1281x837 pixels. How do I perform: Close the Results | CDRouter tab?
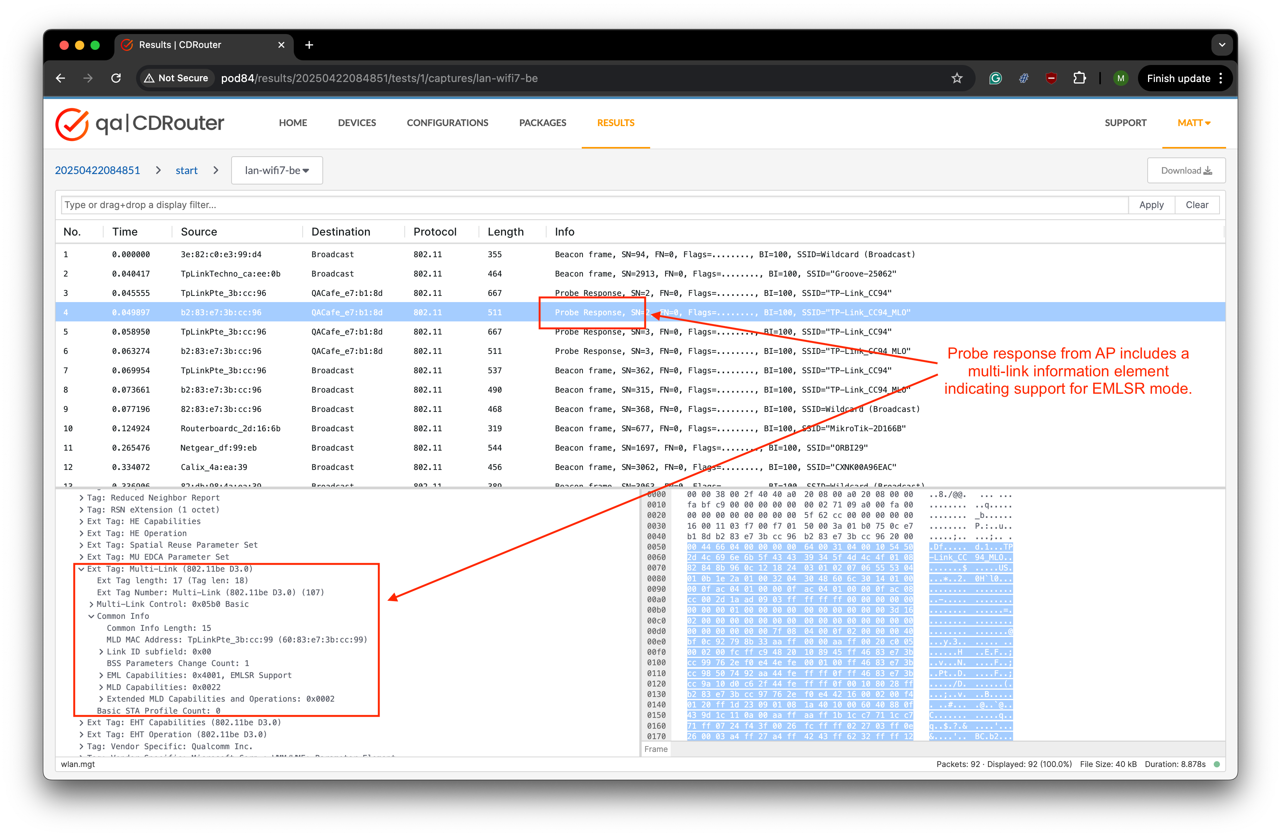click(281, 45)
